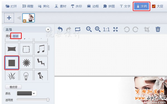Delete with the trash can icon
Image resolution: width=167 pixels, height=104 pixels.
[x=158, y=29]
